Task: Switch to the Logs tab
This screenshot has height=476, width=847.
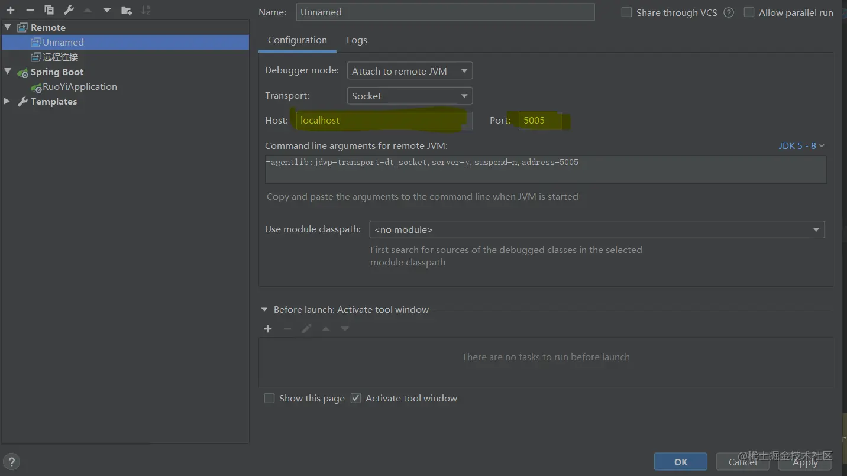Action: tap(357, 40)
